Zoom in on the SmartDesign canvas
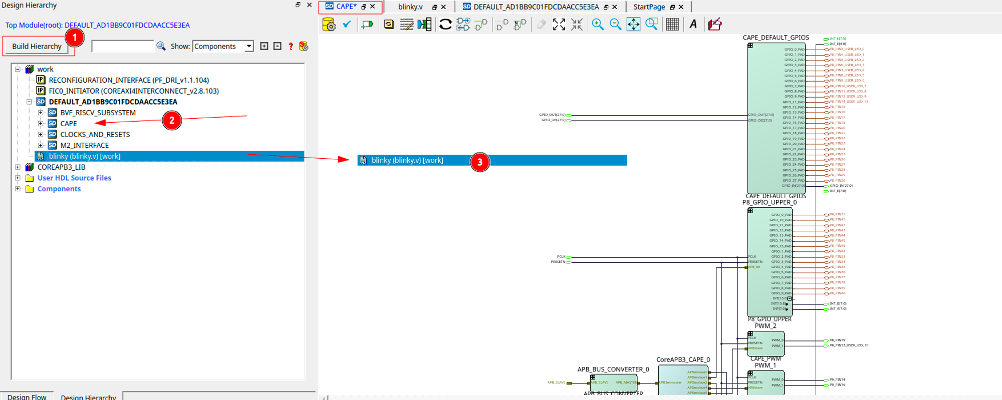 coord(597,25)
